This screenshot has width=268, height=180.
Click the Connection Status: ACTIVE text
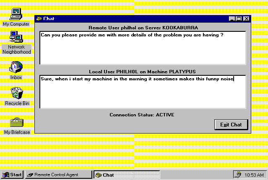pyautogui.click(x=142, y=115)
